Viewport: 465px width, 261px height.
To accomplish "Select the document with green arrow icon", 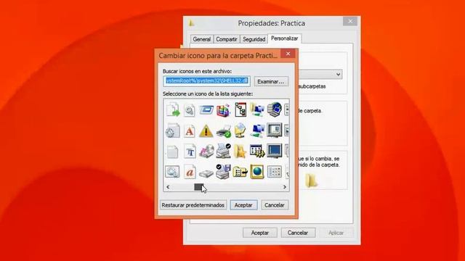I will tap(173, 109).
